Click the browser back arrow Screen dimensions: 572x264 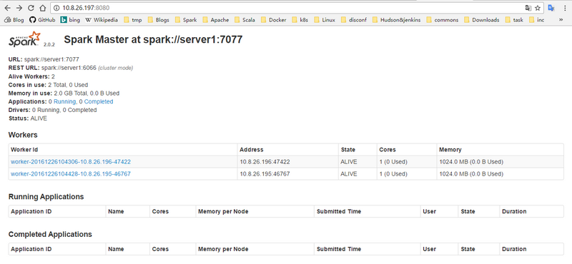pos(7,8)
